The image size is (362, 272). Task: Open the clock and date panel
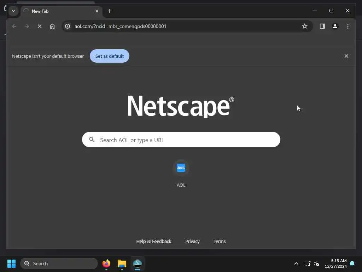pos(336,263)
